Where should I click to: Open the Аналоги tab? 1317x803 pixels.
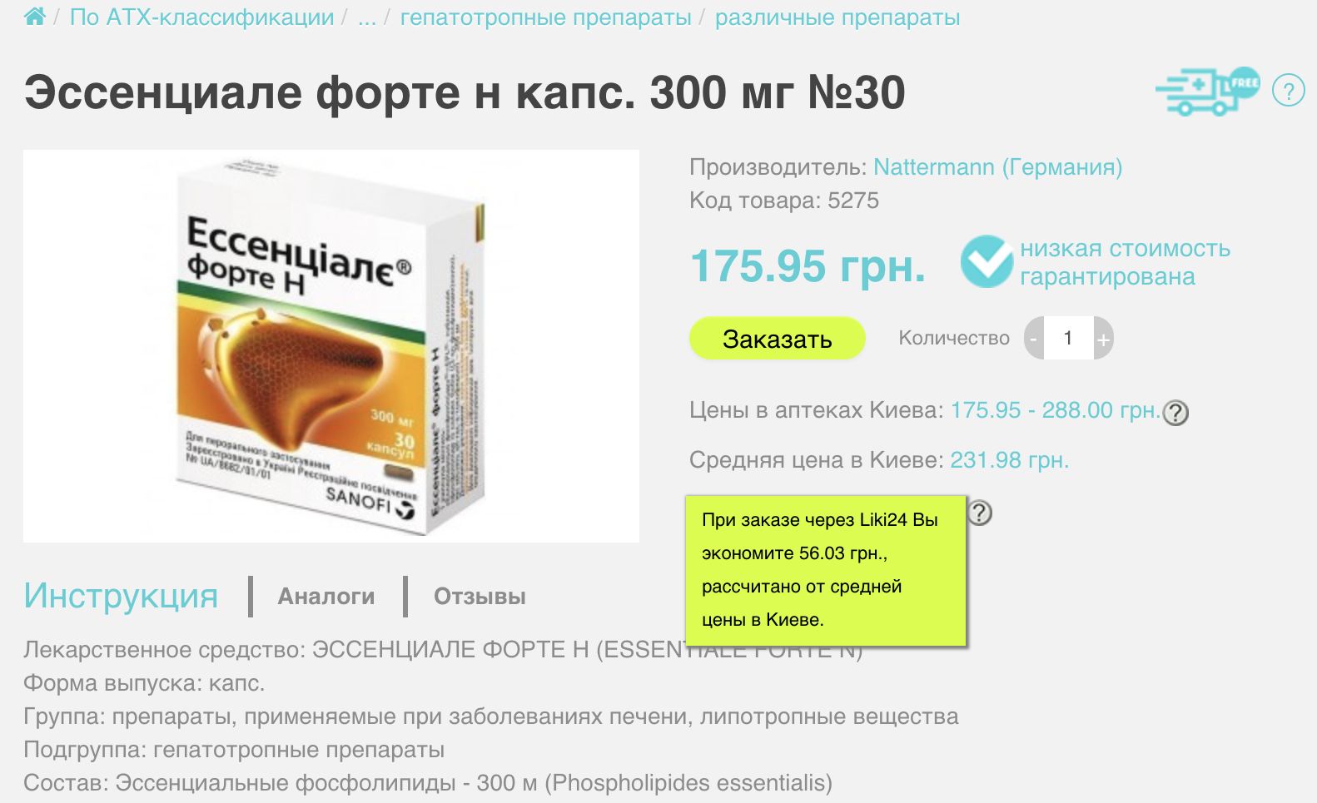pyautogui.click(x=326, y=597)
